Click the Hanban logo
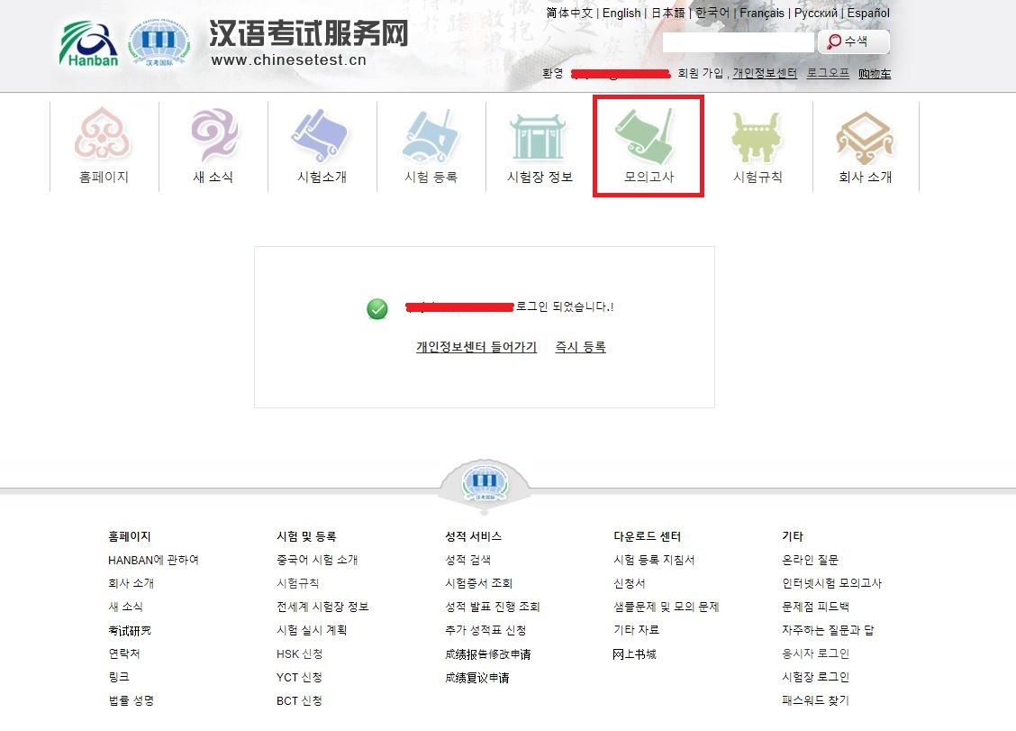Screen dimensions: 1016x731 tap(88, 43)
